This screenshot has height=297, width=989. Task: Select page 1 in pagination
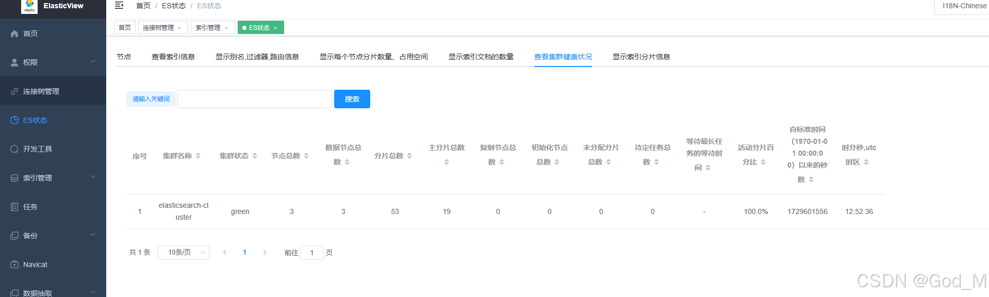tap(245, 252)
